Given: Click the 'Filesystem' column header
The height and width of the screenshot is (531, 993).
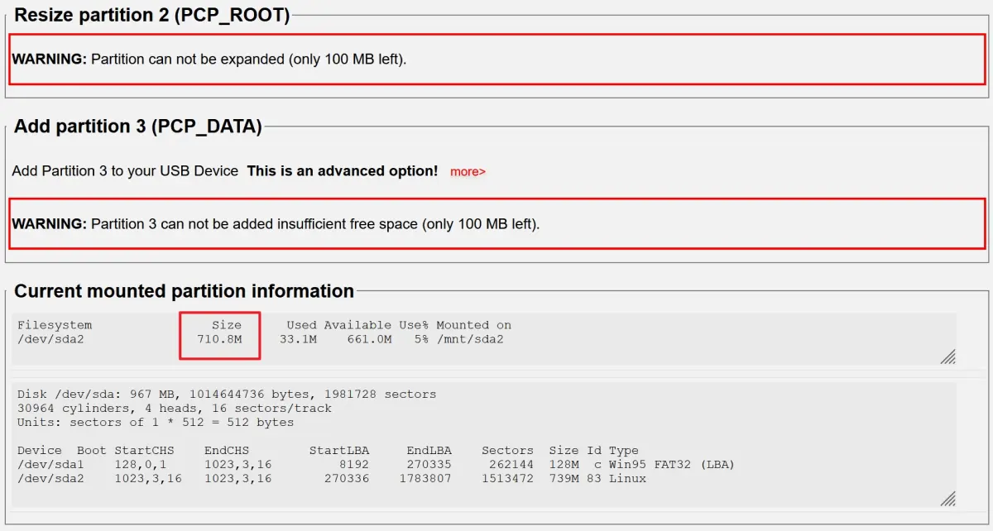Looking at the screenshot, I should (55, 325).
